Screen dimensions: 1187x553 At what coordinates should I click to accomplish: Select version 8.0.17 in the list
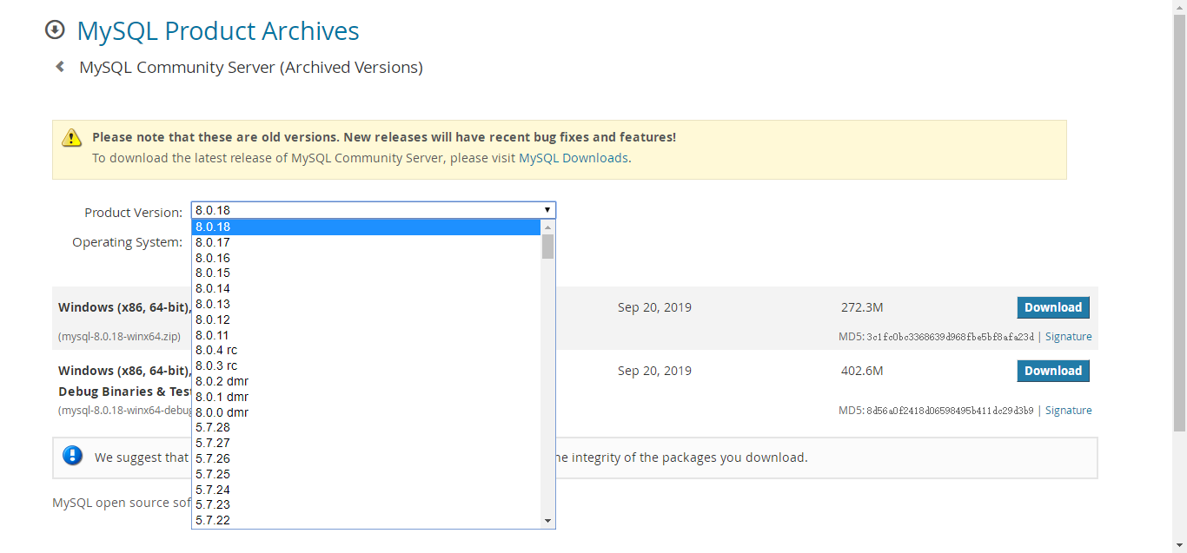pos(366,243)
